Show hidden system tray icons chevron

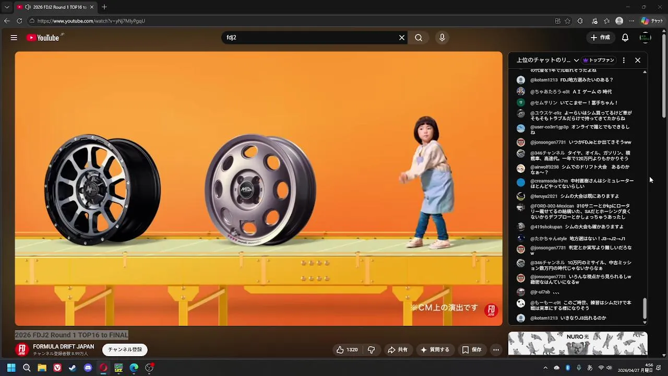pos(545,368)
